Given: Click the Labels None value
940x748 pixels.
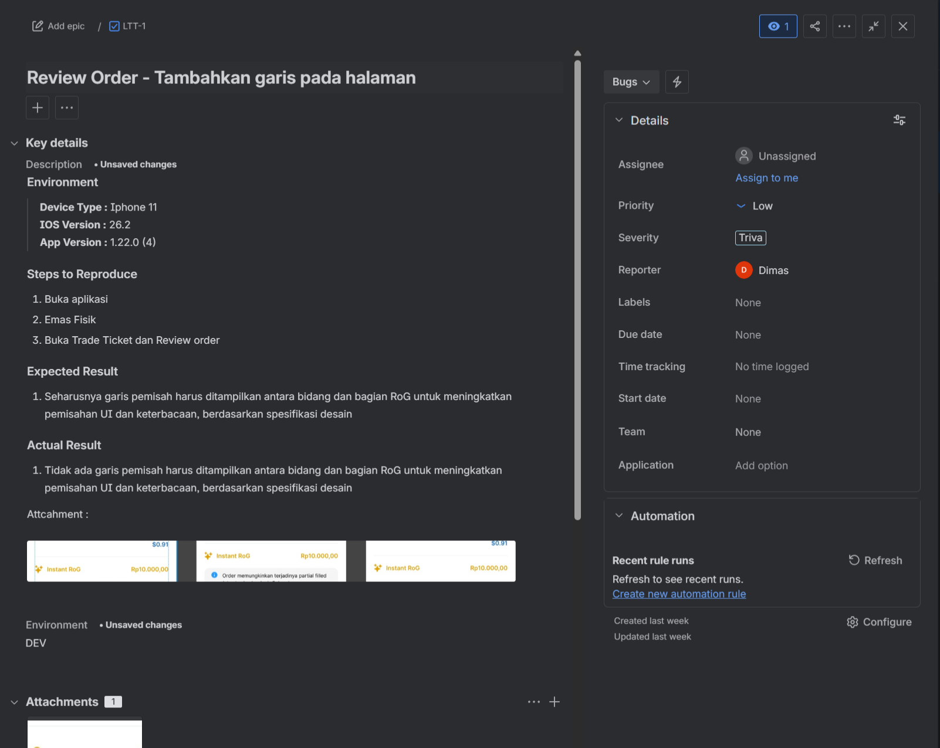Looking at the screenshot, I should pos(748,303).
